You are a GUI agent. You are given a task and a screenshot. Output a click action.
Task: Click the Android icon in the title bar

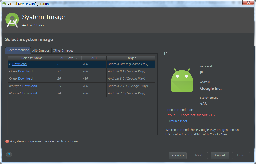pos(4,4)
